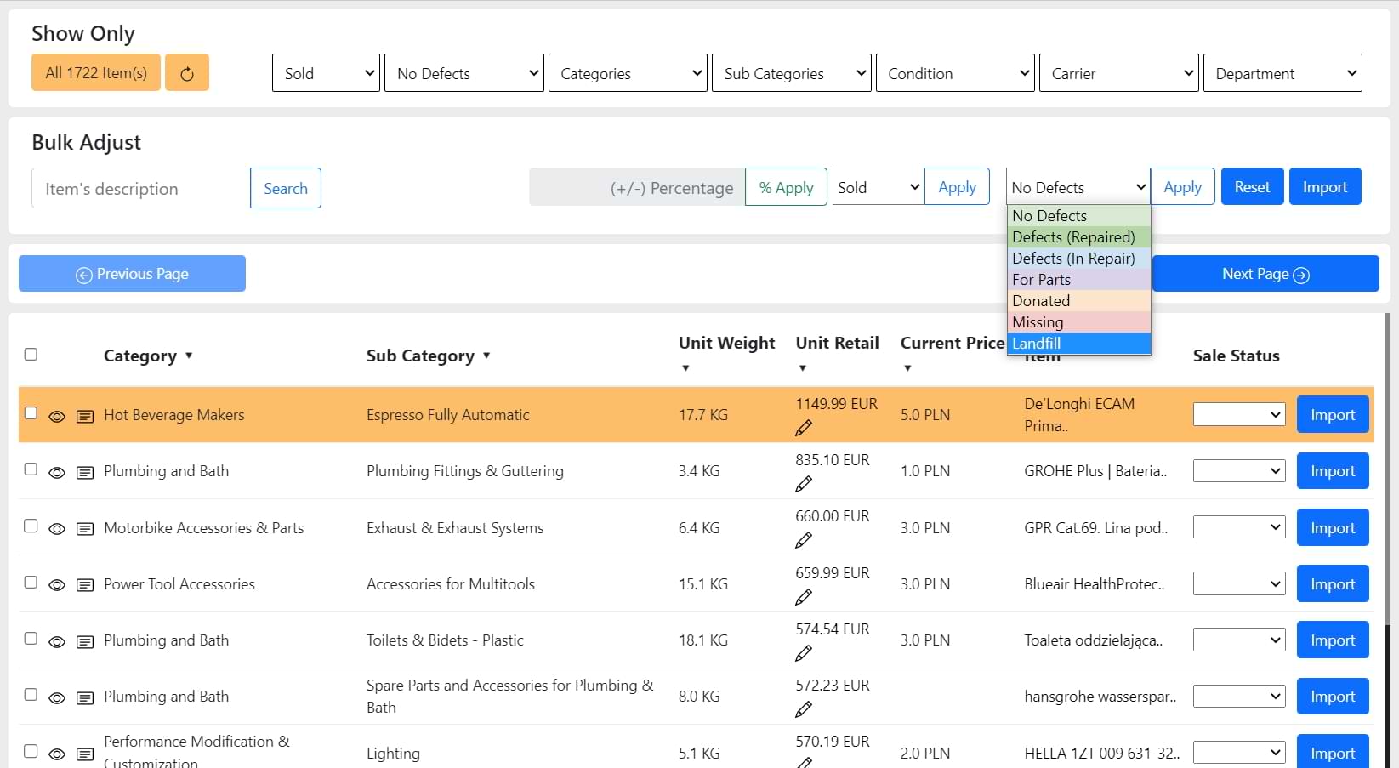This screenshot has height=768, width=1399.
Task: Open the Categories filter dropdown
Action: (628, 73)
